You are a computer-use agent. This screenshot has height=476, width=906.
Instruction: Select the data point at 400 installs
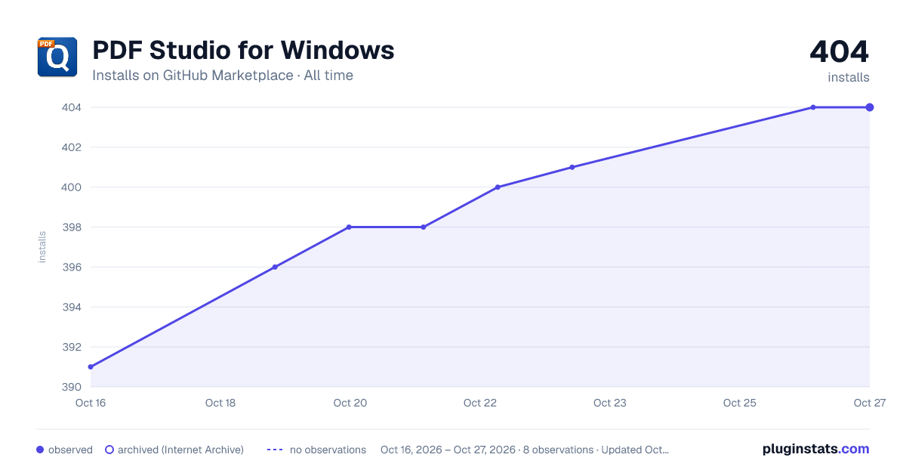[498, 187]
